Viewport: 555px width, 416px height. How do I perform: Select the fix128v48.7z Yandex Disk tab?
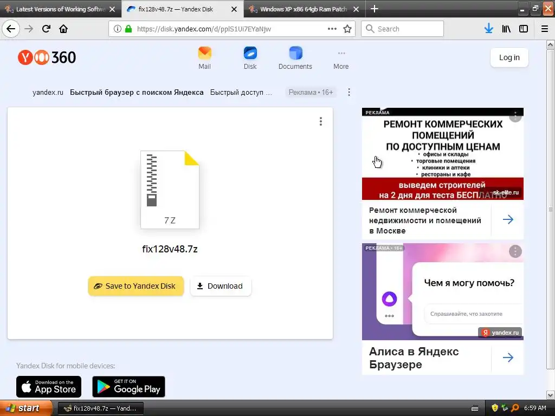[177, 9]
